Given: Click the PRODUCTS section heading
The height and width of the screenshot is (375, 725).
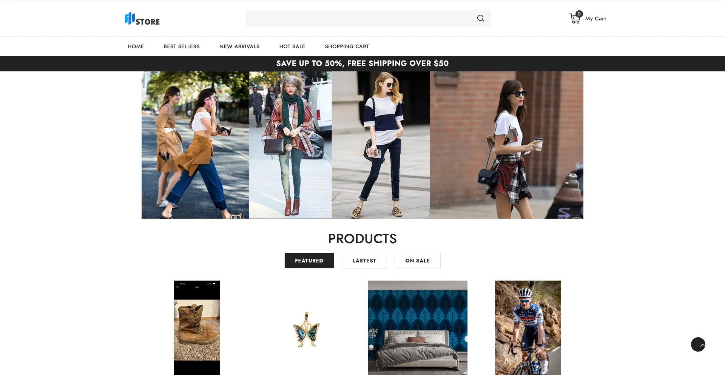Looking at the screenshot, I should pos(362,239).
